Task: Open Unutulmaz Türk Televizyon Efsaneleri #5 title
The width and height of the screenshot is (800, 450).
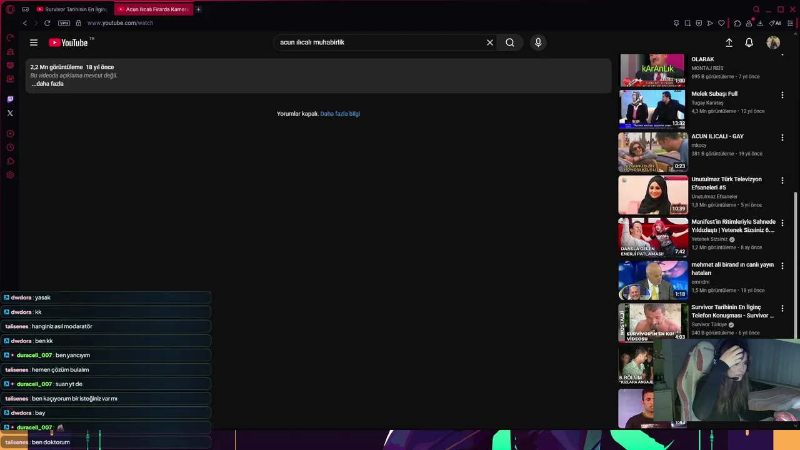Action: pos(726,183)
